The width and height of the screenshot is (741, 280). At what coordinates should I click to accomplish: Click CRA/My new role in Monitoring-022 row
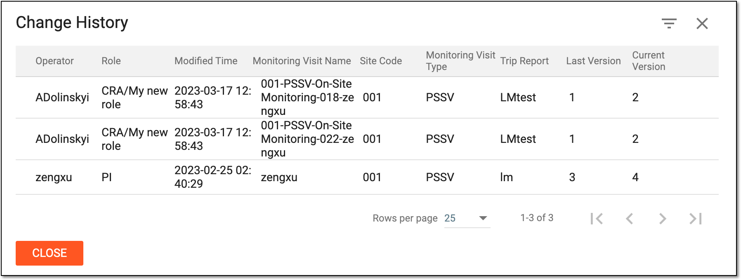pyautogui.click(x=135, y=139)
